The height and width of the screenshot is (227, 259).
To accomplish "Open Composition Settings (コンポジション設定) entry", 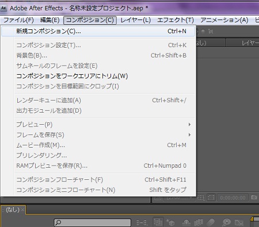I will click(x=98, y=45).
